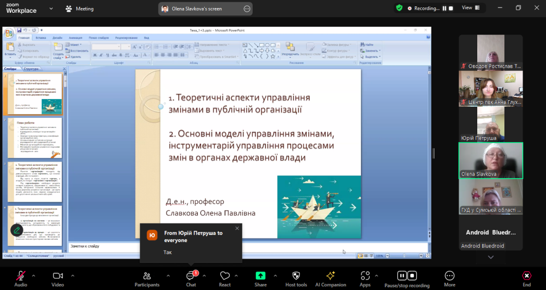Image resolution: width=546 pixels, height=290 pixels.
Task: Open the Apps icon
Action: pos(365,276)
